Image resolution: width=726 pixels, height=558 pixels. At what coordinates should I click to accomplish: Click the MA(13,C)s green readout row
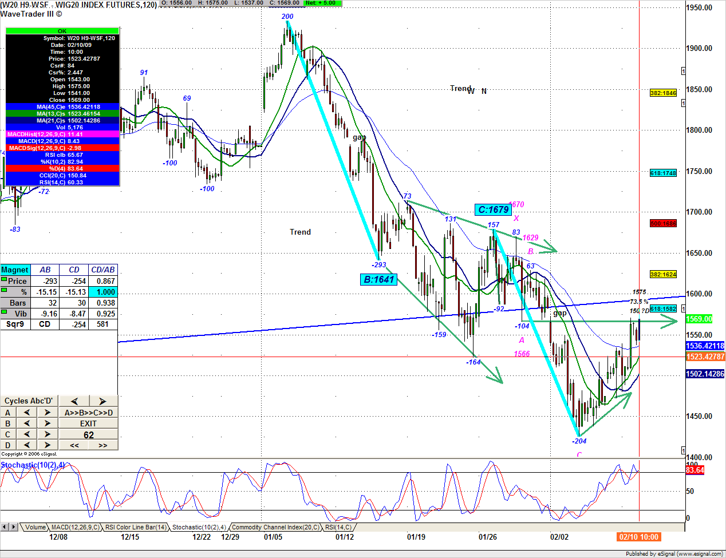pos(62,113)
